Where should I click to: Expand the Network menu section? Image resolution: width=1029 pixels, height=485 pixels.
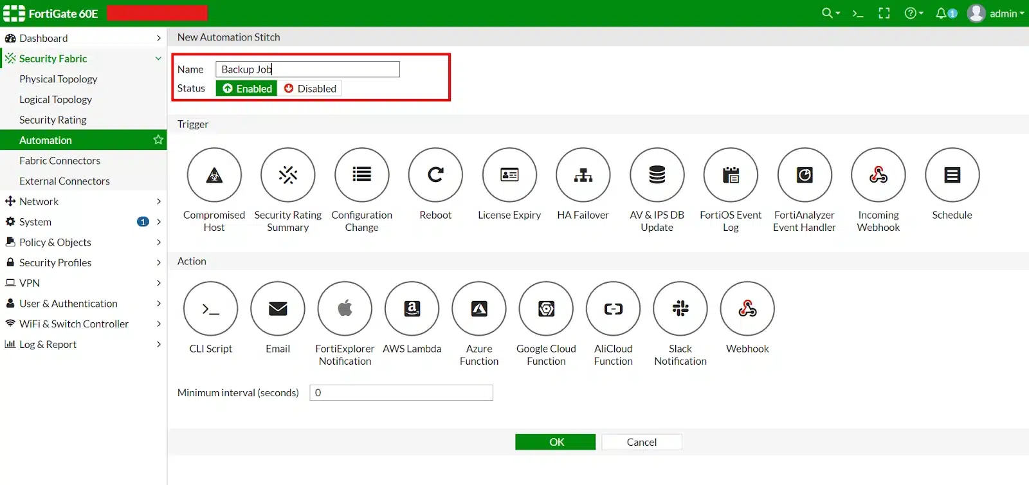84,201
